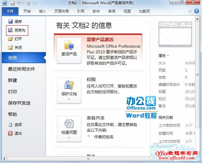This screenshot has height=163, width=202.
Task: Click the 上次修改时间 label
Action: click(x=169, y=125)
